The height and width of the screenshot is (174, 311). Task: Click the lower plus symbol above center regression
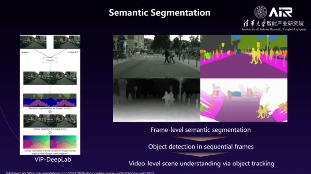click(50, 132)
